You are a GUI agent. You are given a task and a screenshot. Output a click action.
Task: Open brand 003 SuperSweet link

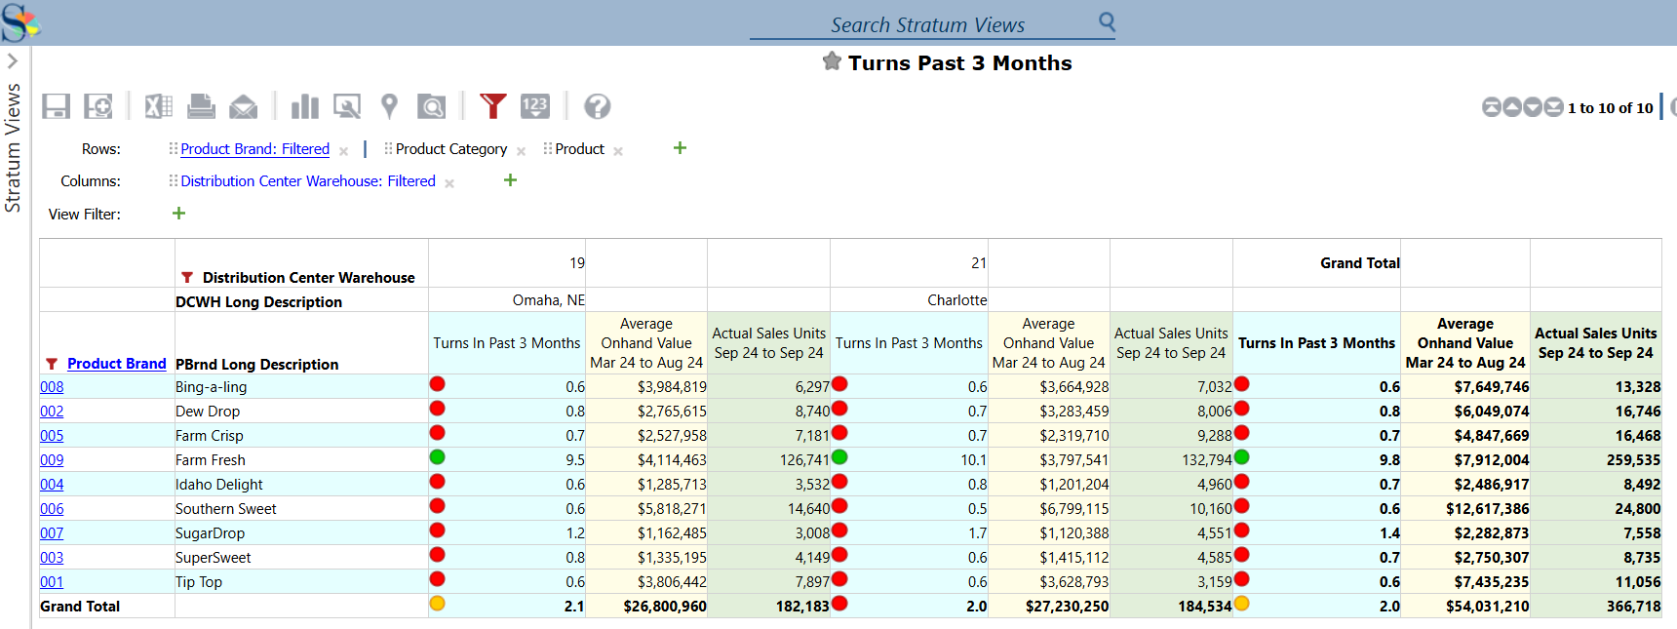(x=52, y=558)
